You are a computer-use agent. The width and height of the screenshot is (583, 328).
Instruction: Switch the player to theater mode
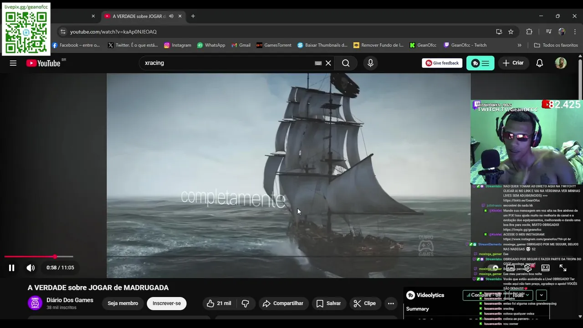coord(545,268)
